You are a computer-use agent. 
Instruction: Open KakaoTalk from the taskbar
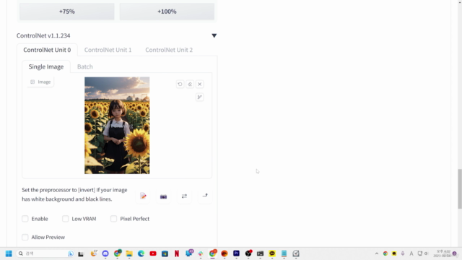click(x=272, y=253)
